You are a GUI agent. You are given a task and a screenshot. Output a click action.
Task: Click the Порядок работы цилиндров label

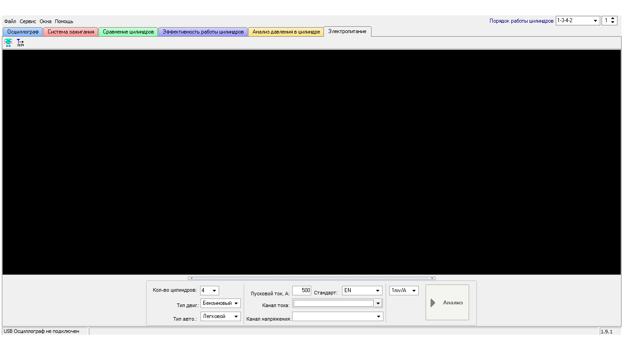(x=522, y=21)
